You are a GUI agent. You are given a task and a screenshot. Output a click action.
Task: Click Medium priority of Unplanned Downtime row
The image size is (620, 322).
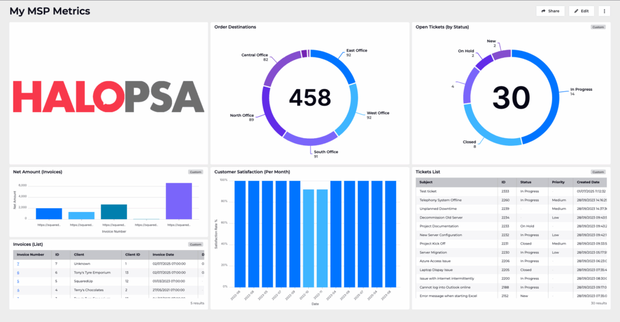pos(559,209)
